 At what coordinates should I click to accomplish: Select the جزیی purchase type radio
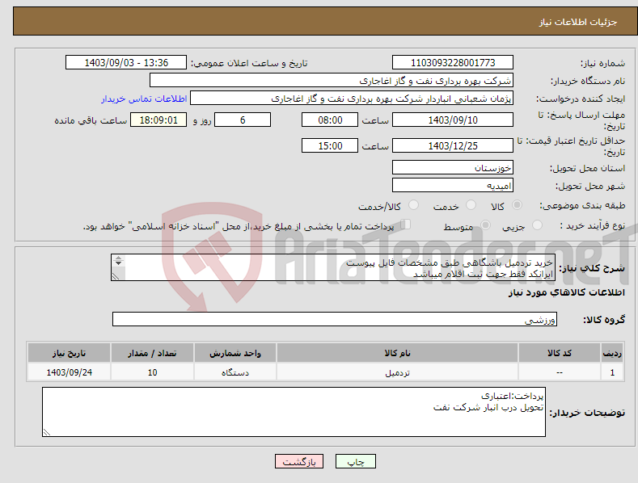point(537,225)
